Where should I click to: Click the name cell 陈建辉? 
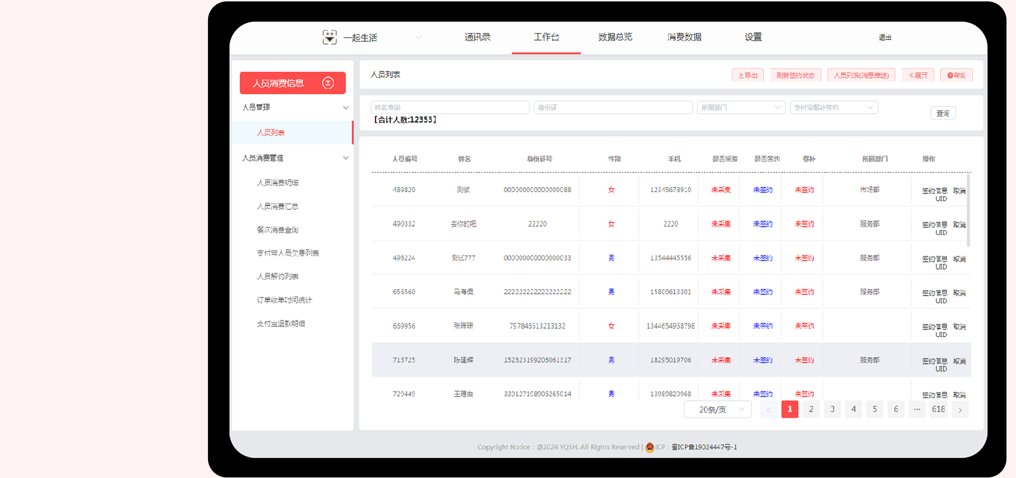pyautogui.click(x=463, y=360)
